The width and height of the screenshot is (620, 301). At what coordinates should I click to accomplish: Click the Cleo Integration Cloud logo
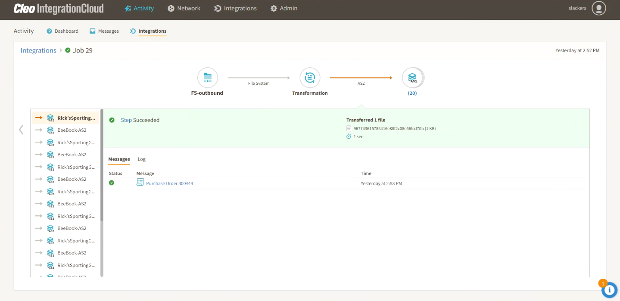coord(59,9)
